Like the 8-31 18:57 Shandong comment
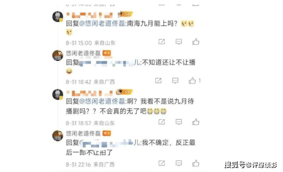 [x=196, y=122]
